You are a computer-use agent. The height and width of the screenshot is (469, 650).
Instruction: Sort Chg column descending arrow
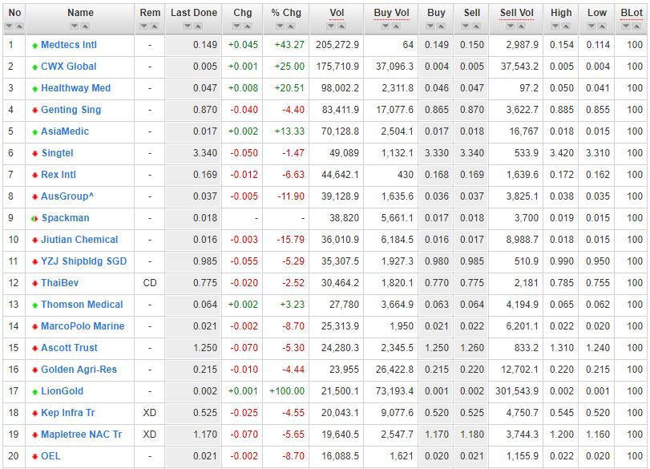[x=236, y=26]
